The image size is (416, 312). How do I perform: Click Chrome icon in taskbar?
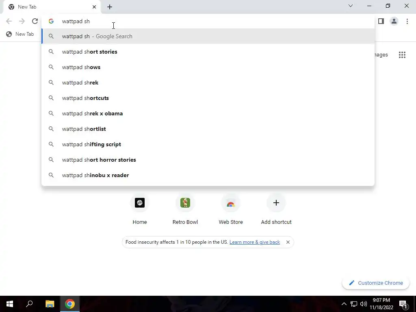(x=70, y=304)
